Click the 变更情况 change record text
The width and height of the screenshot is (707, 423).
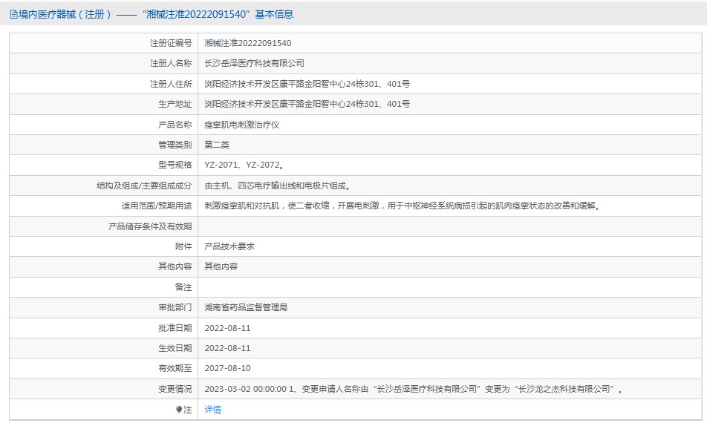[414, 389]
